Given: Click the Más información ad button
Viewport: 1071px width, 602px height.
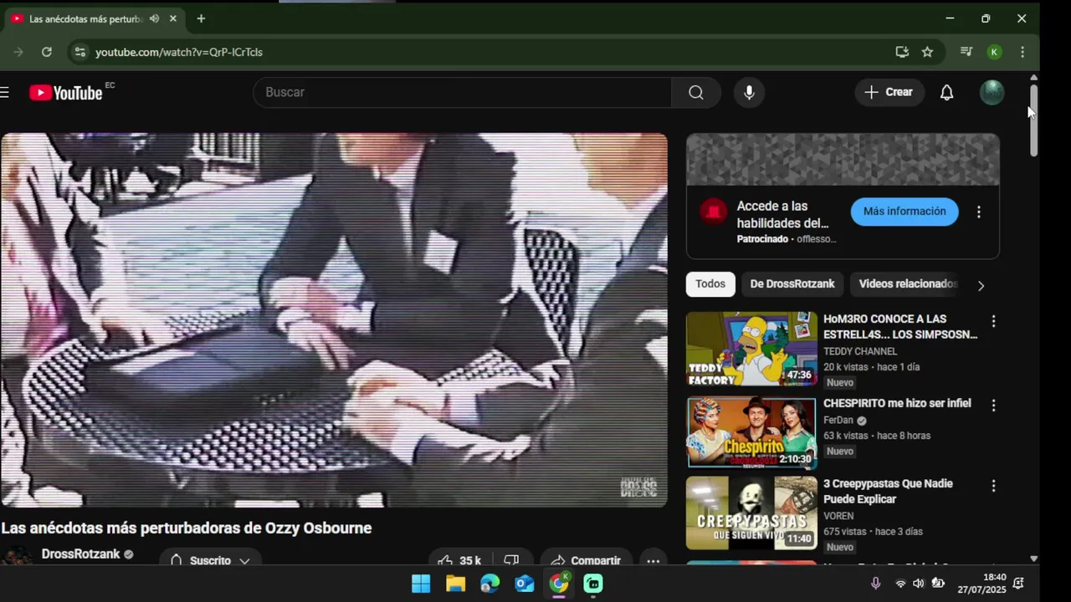Looking at the screenshot, I should tap(904, 212).
